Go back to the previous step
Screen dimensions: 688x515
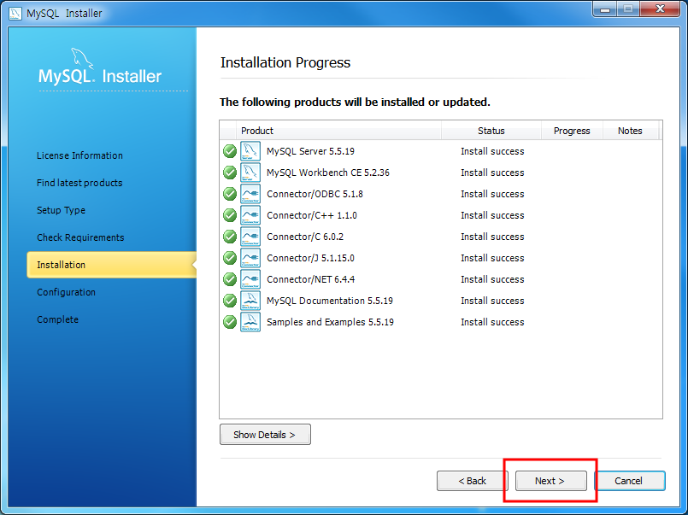(x=472, y=481)
